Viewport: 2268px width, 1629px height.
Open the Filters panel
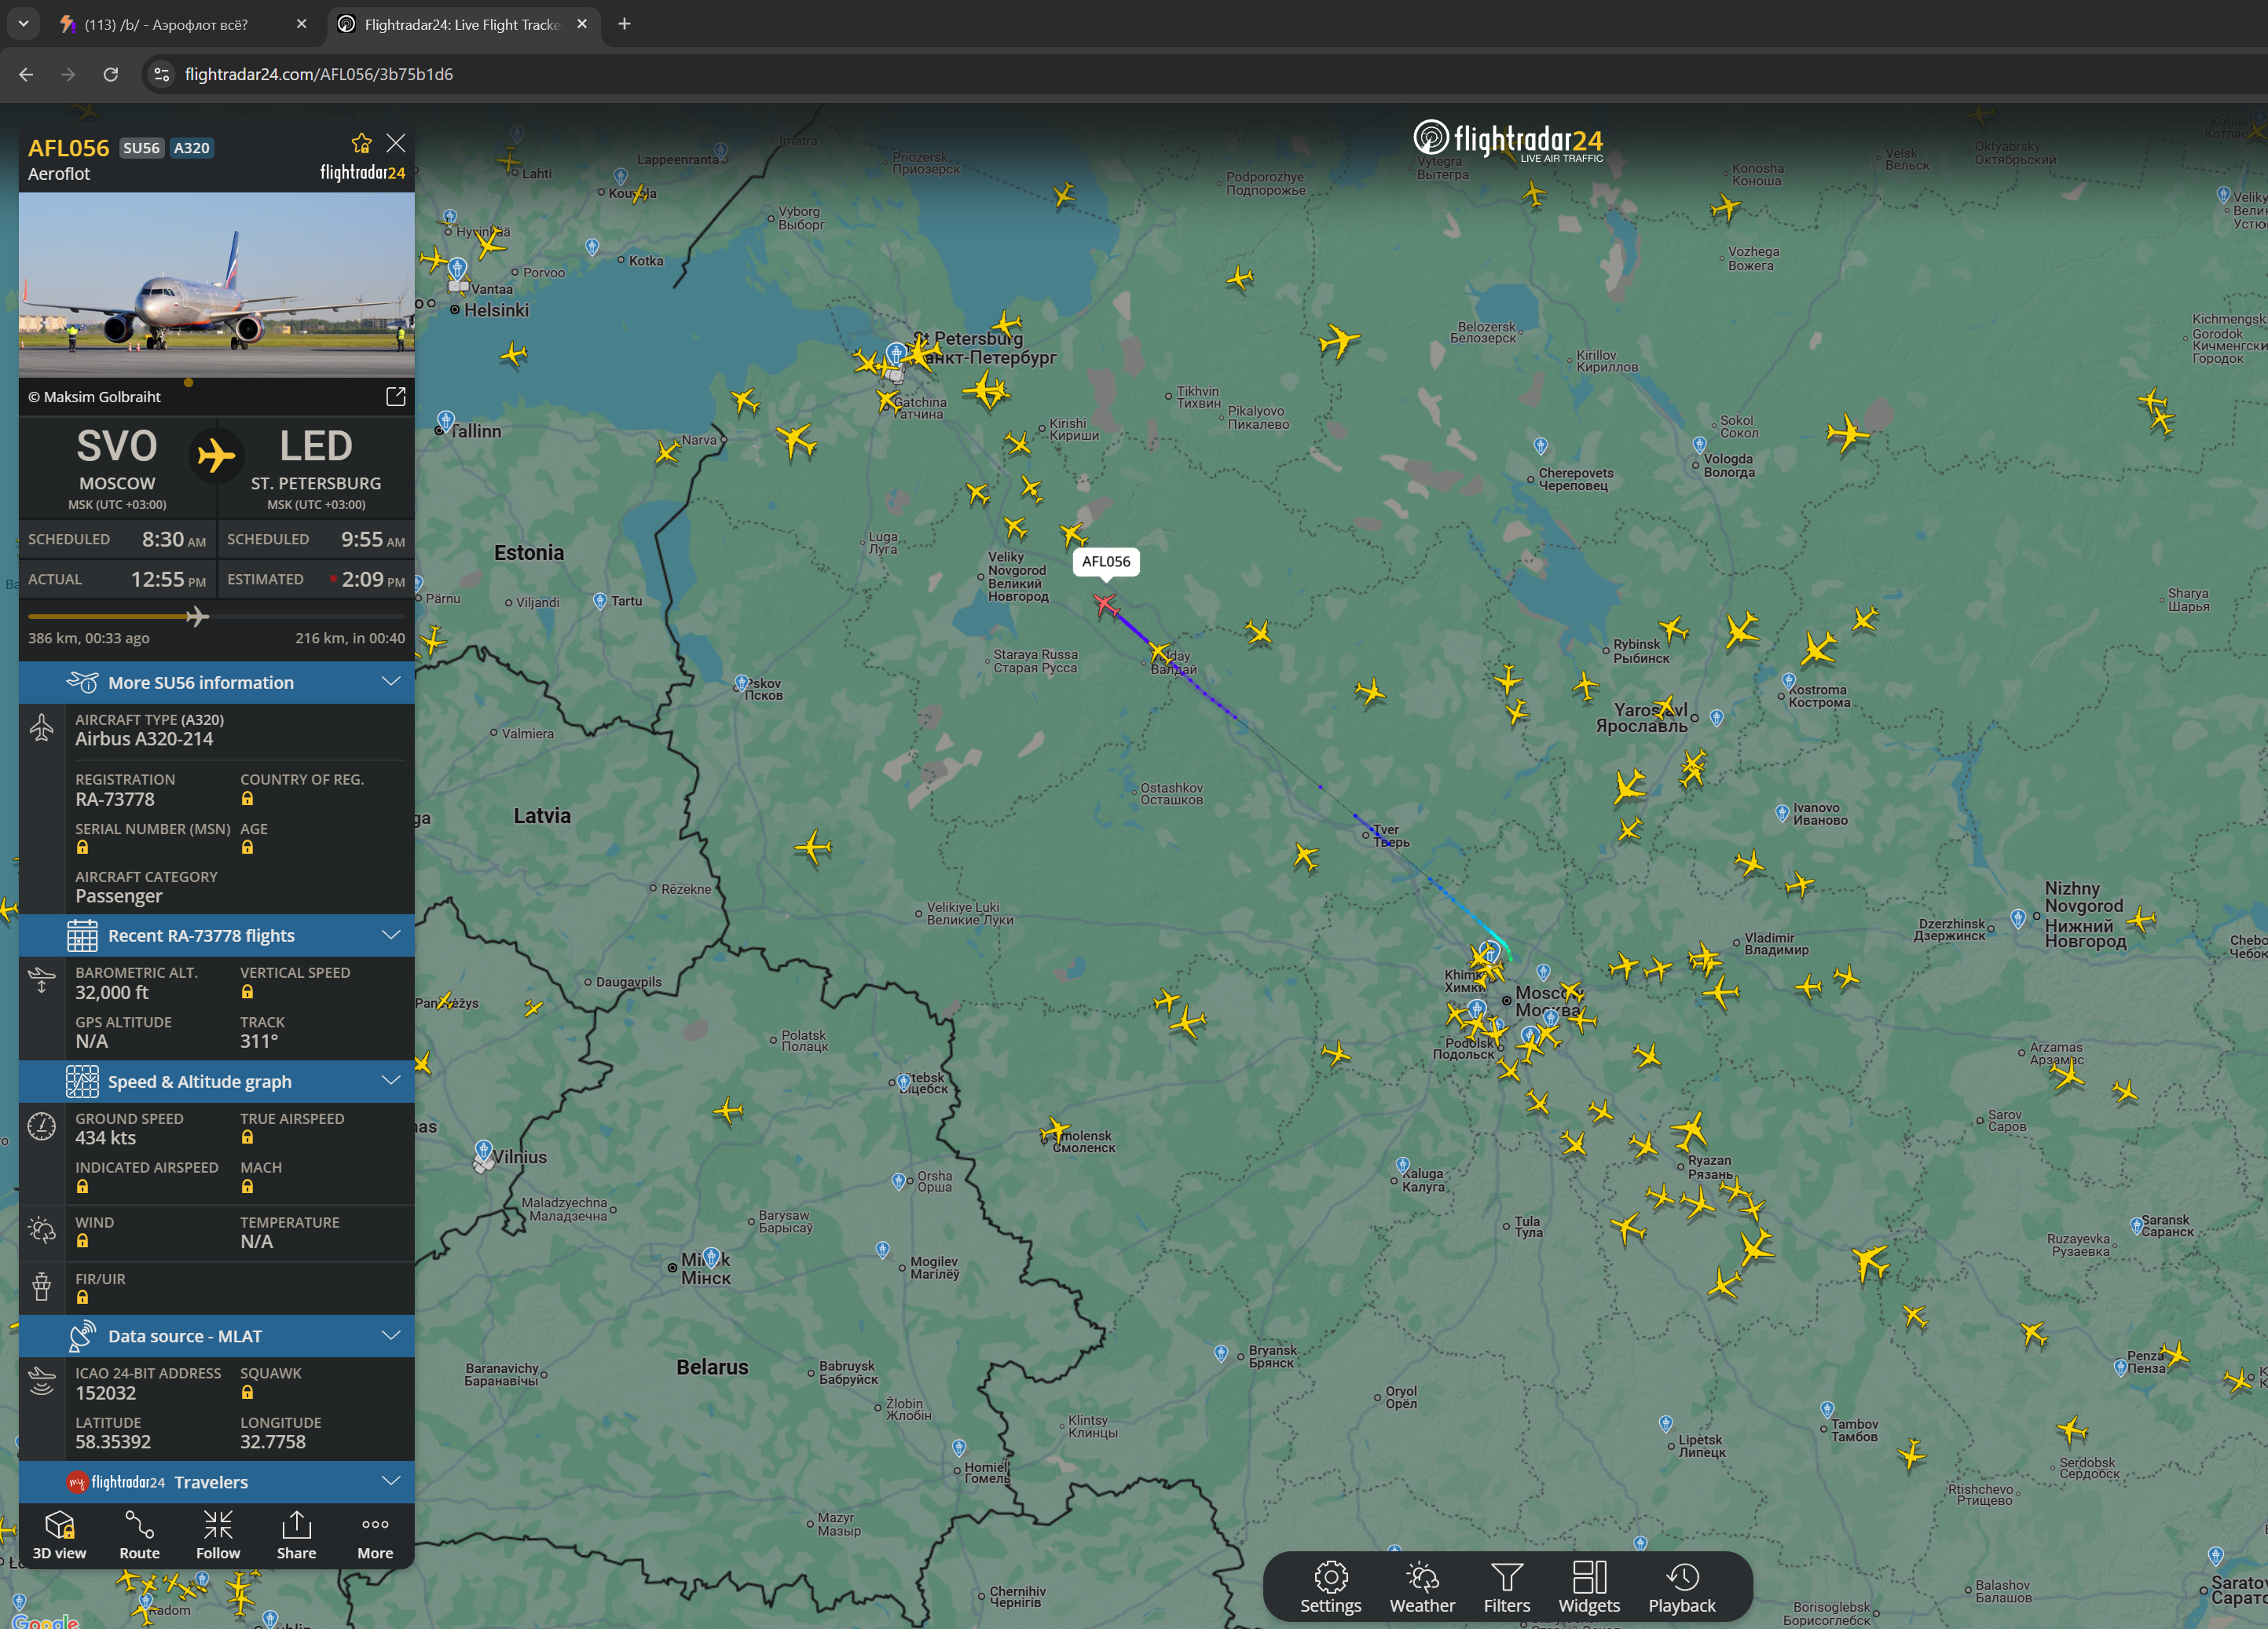pyautogui.click(x=1507, y=1587)
